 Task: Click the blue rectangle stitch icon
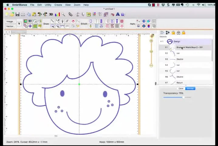pyautogui.click(x=91, y=21)
